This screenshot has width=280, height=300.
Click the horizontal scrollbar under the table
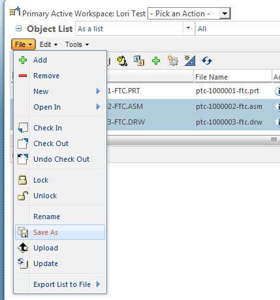[193, 140]
